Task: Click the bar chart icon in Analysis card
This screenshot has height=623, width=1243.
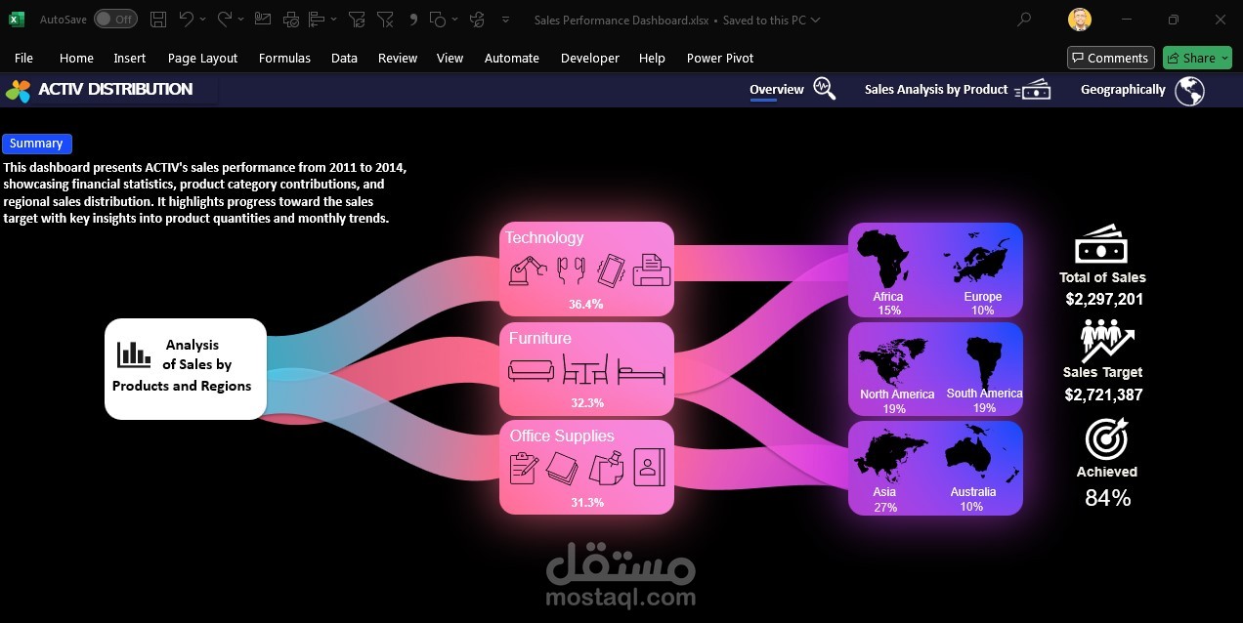Action: tap(134, 353)
